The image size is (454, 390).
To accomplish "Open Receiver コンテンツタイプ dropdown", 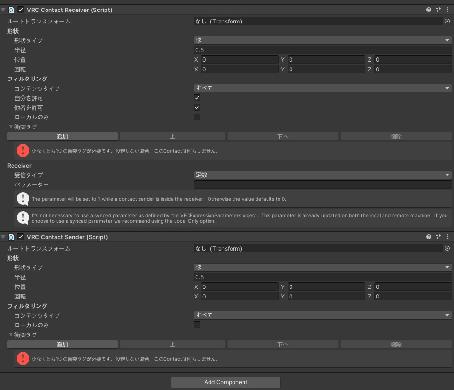I will pos(323,88).
